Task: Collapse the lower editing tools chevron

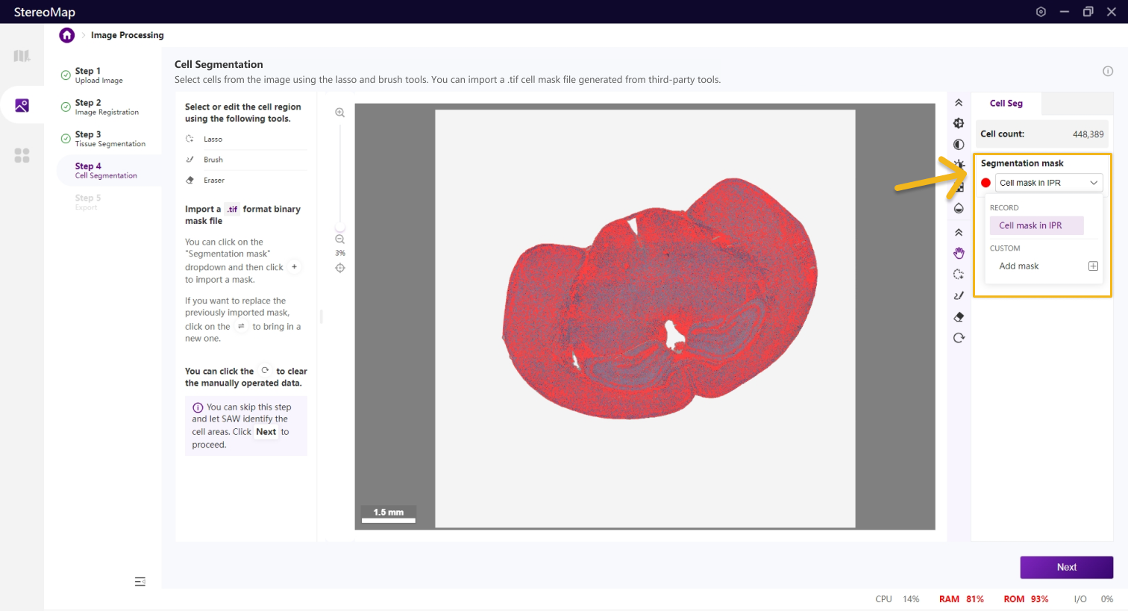Action: (x=959, y=233)
